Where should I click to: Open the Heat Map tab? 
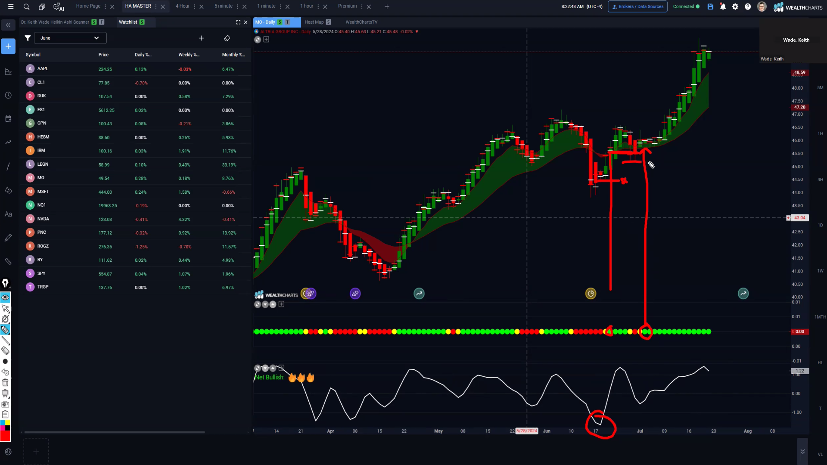(x=314, y=22)
